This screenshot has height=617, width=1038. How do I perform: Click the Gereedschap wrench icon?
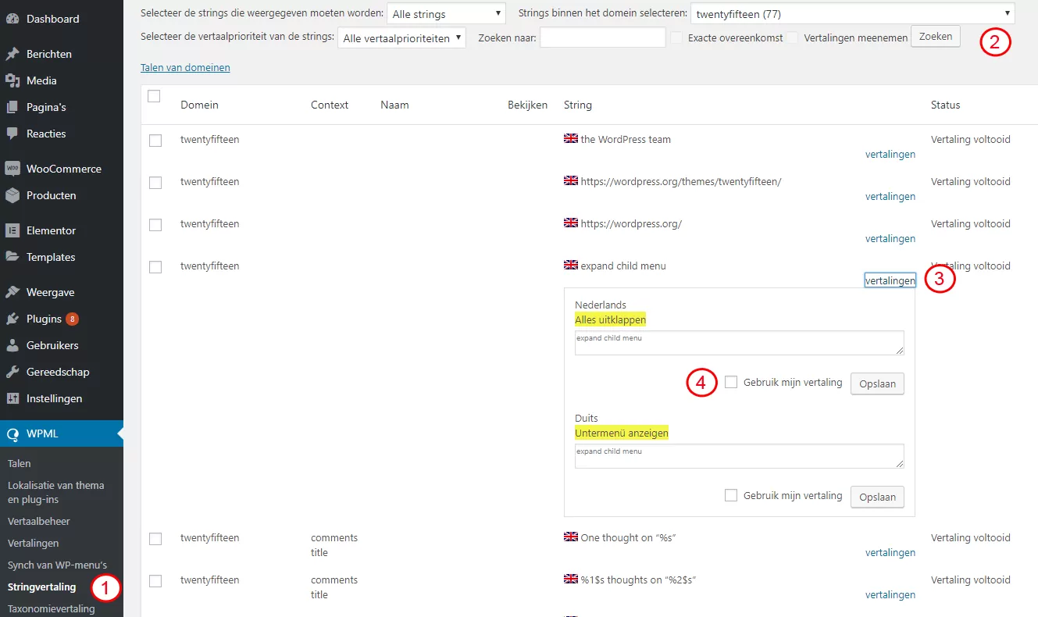tap(12, 372)
